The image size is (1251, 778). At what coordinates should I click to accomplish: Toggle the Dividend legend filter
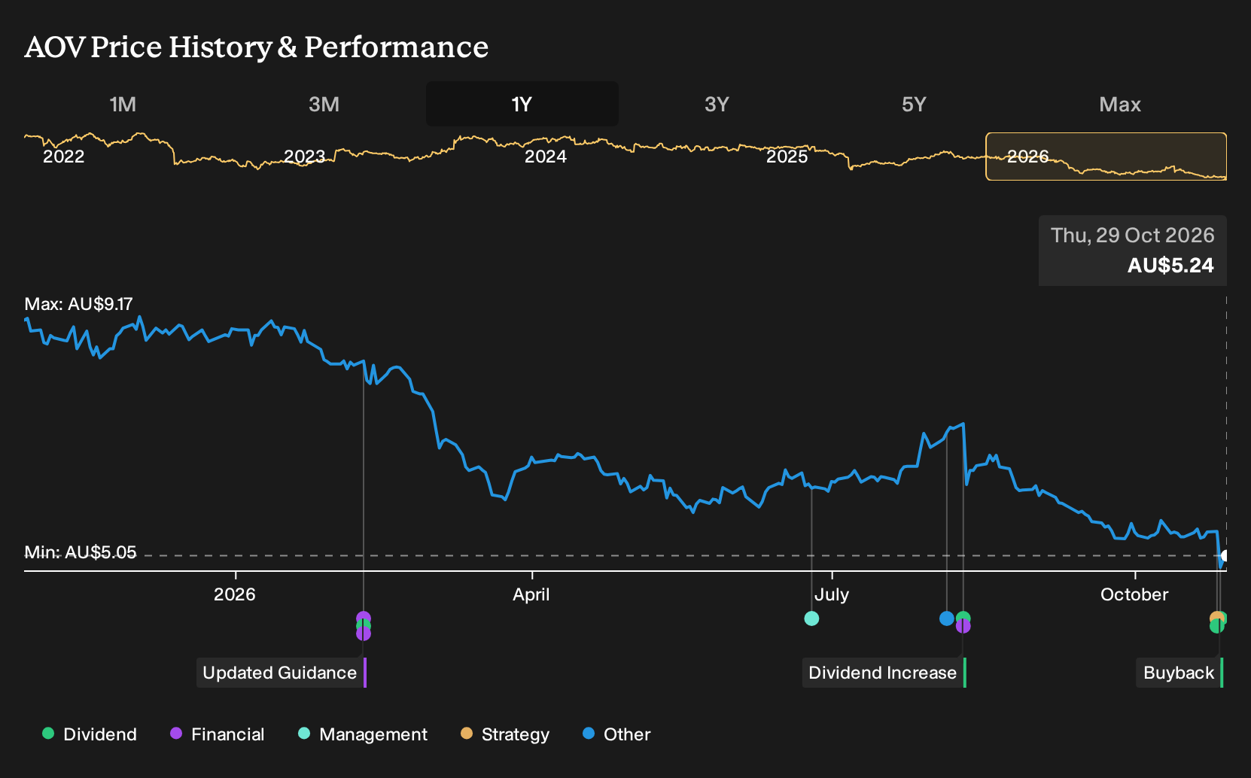click(x=90, y=734)
